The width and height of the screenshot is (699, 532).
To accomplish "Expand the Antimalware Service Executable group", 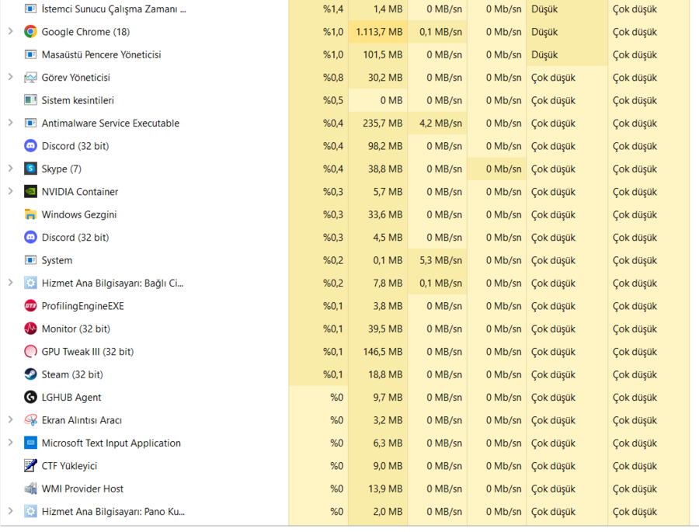I will (11, 122).
